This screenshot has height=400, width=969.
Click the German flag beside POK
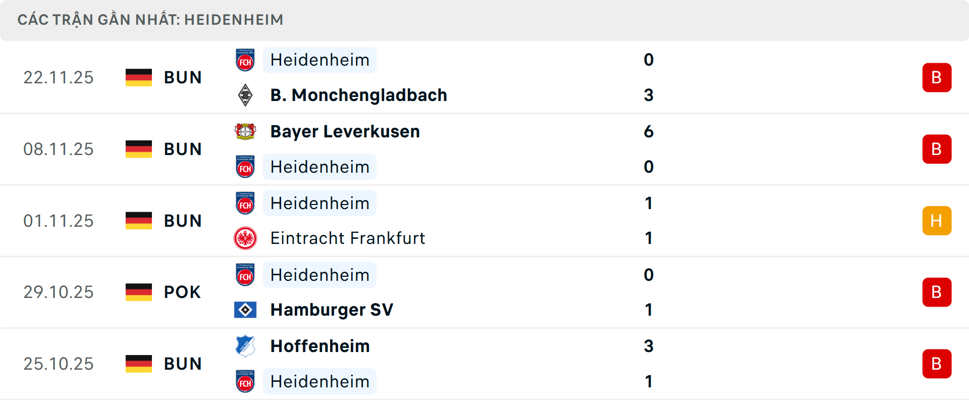(139, 292)
